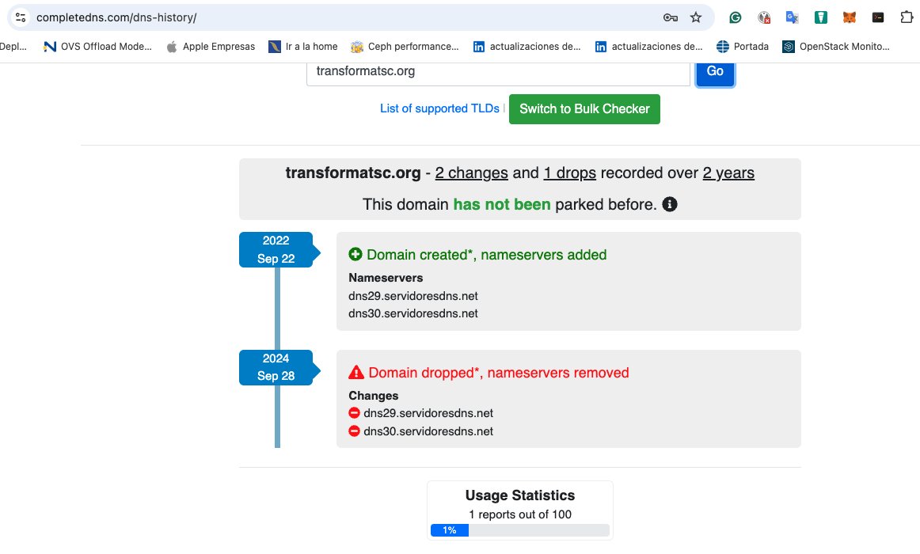Select the 2022 Sep 22 timeline marker

(x=276, y=250)
